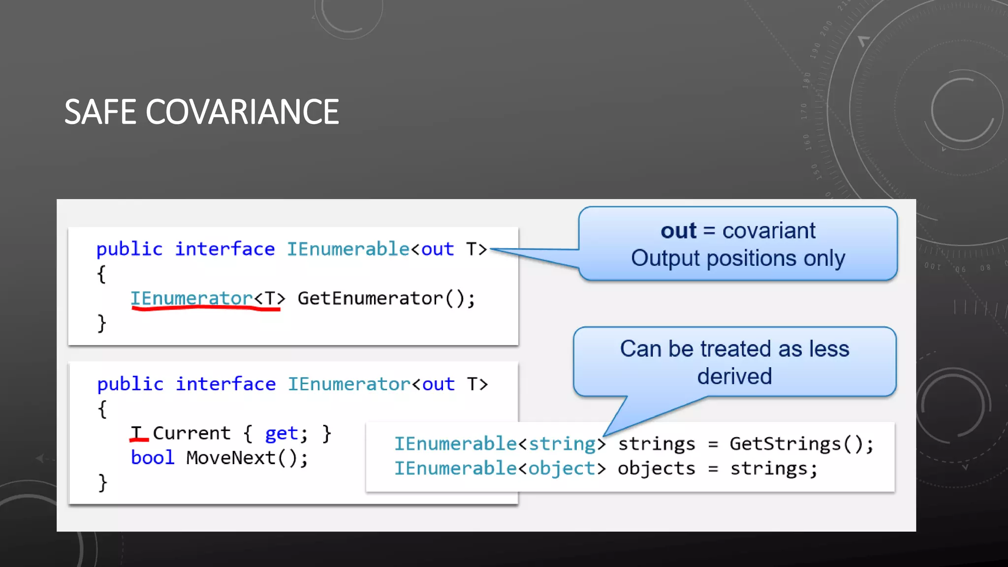Click the bold 'out' word in callout

[x=678, y=230]
